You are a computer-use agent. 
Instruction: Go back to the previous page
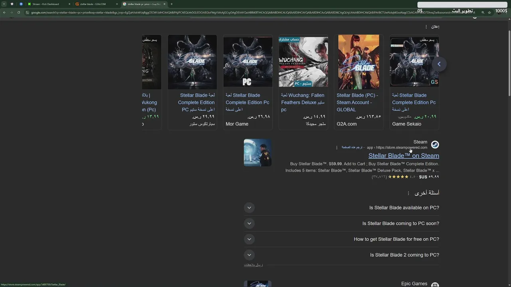coord(4,12)
